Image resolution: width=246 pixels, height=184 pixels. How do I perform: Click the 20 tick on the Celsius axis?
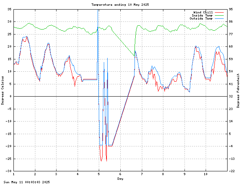pyautogui.click(x=9, y=46)
